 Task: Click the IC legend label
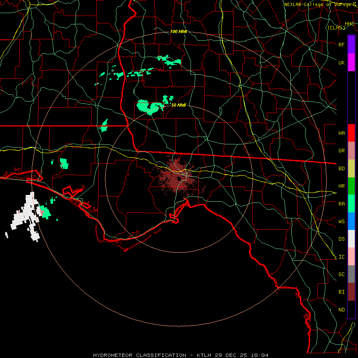pos(341,257)
